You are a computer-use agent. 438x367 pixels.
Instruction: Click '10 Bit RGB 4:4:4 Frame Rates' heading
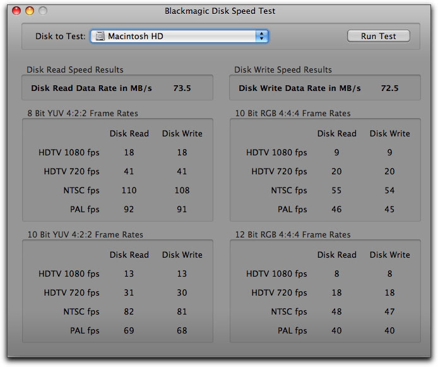[x=293, y=113]
